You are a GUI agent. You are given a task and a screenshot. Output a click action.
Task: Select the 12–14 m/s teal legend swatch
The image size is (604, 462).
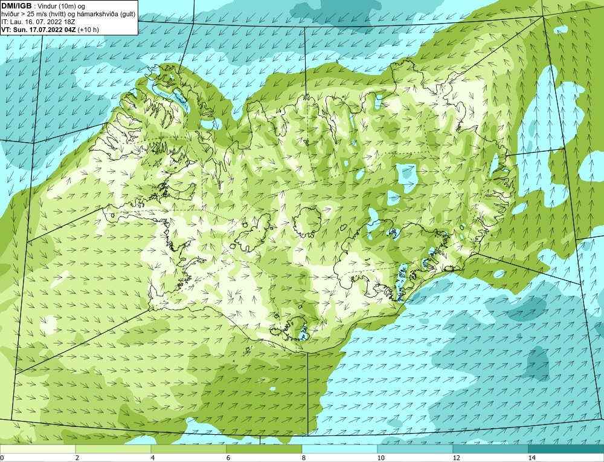coord(490,449)
